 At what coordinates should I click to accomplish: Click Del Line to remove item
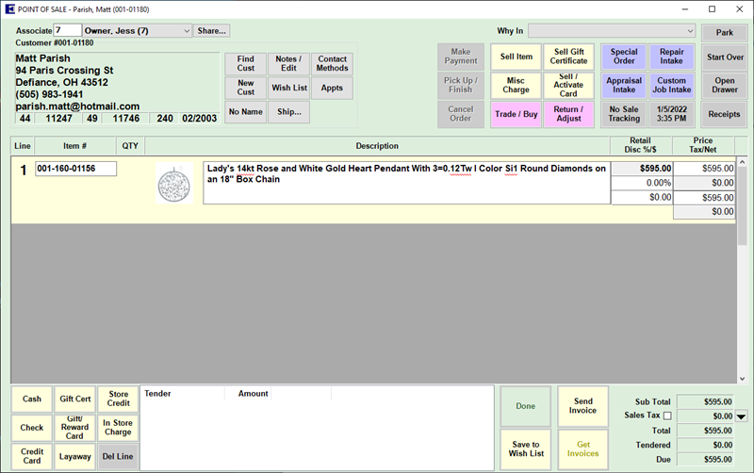click(118, 455)
